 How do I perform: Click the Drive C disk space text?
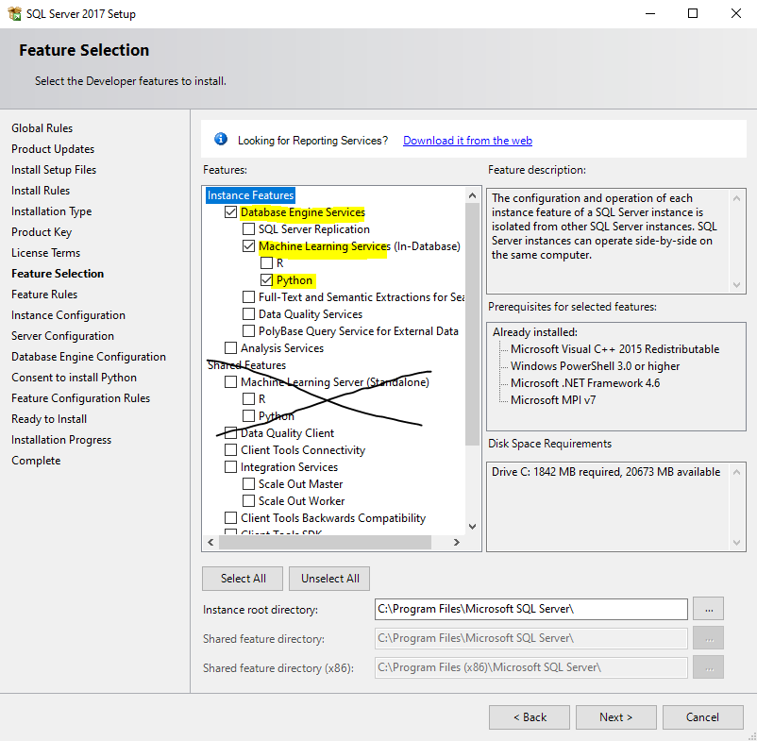606,472
